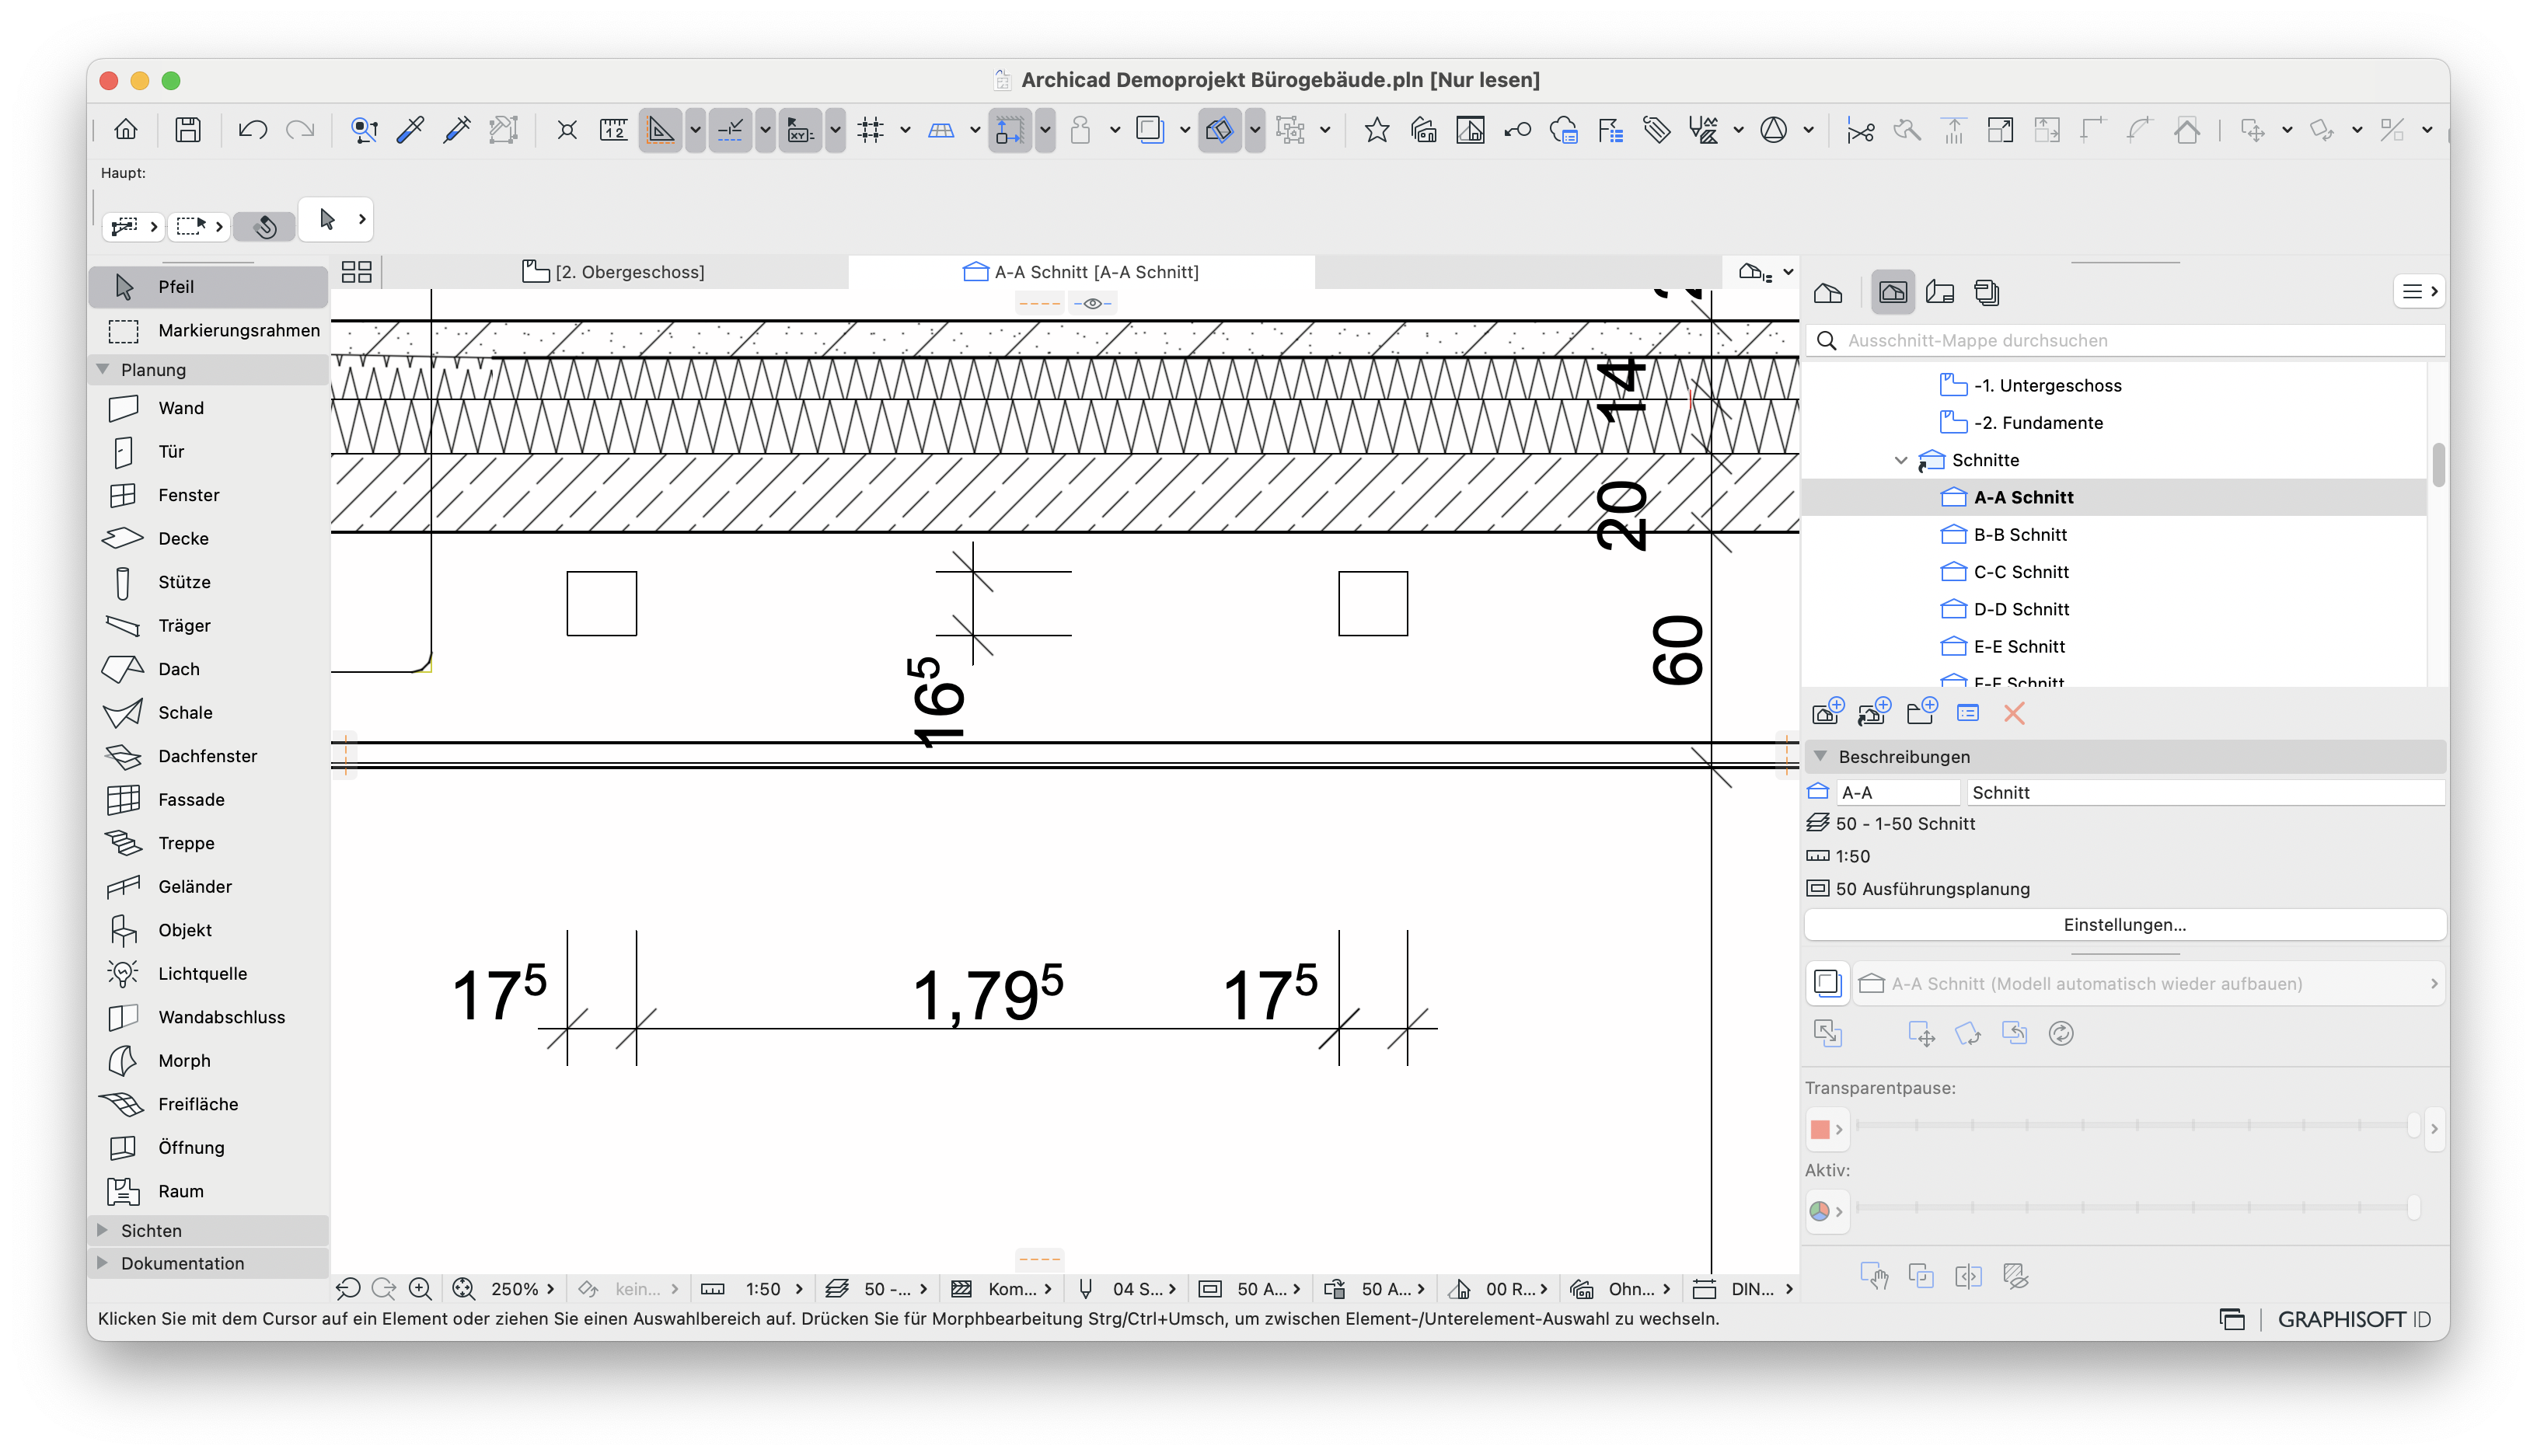The width and height of the screenshot is (2537, 1456).
Task: Expand the Dokumentation toolbox group
Action: [102, 1263]
